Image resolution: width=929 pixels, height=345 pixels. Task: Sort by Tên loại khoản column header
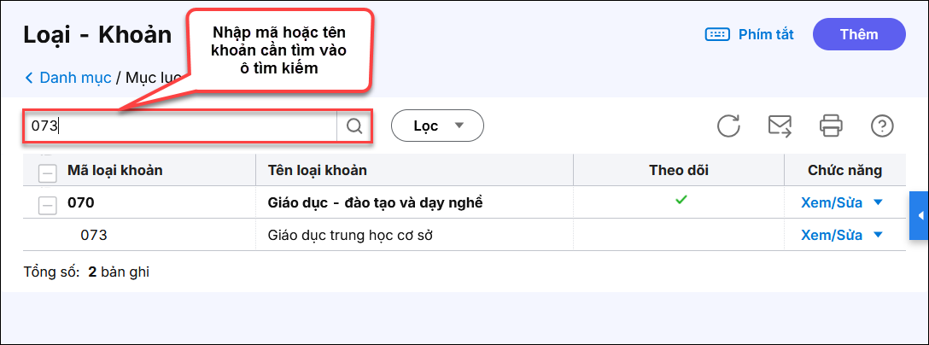pos(318,171)
